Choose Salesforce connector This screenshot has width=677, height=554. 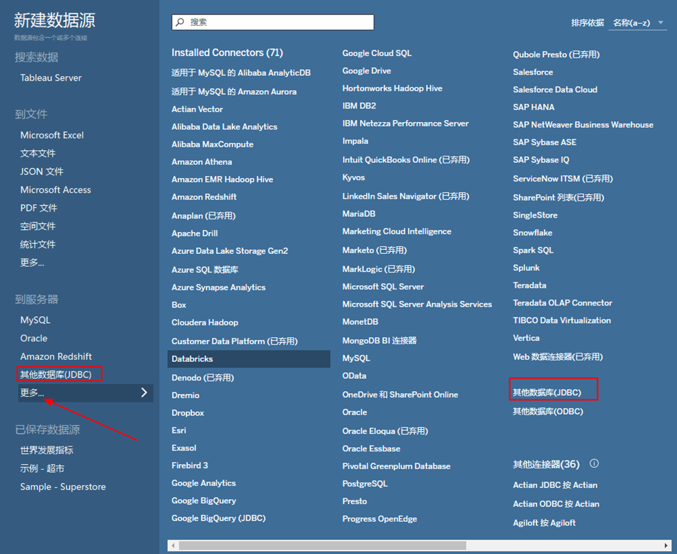pyautogui.click(x=533, y=72)
